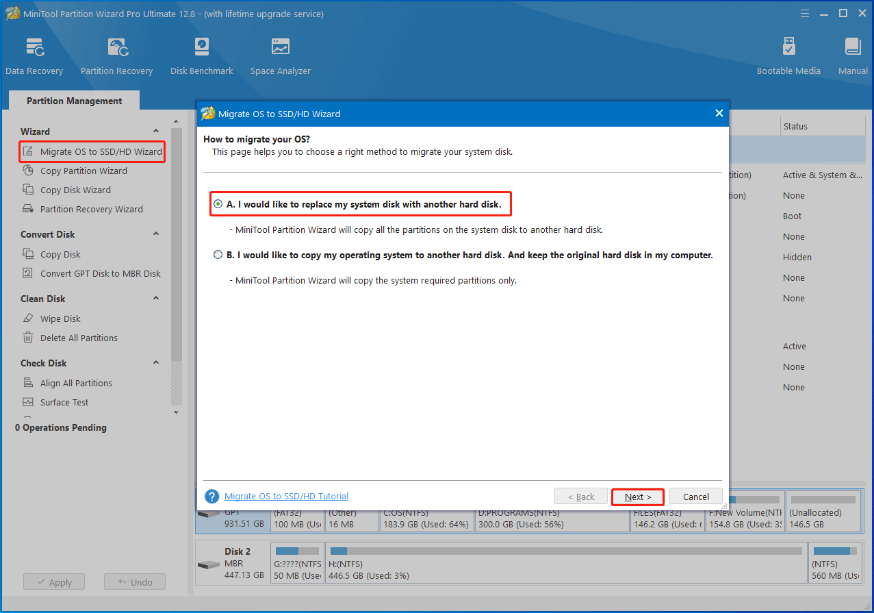The height and width of the screenshot is (613, 874).
Task: Click the Next button in the wizard
Action: (x=637, y=497)
